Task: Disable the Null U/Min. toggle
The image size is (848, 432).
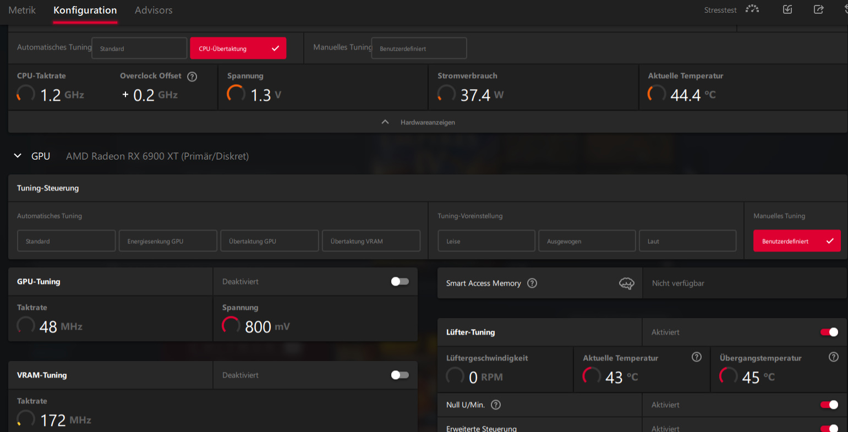Action: [829, 404]
